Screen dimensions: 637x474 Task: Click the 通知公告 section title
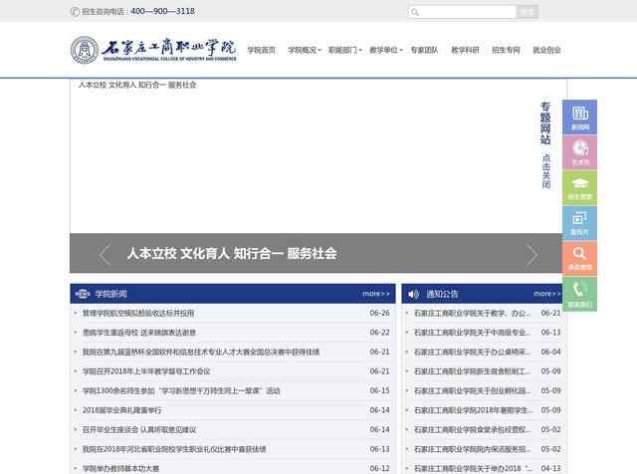442,294
